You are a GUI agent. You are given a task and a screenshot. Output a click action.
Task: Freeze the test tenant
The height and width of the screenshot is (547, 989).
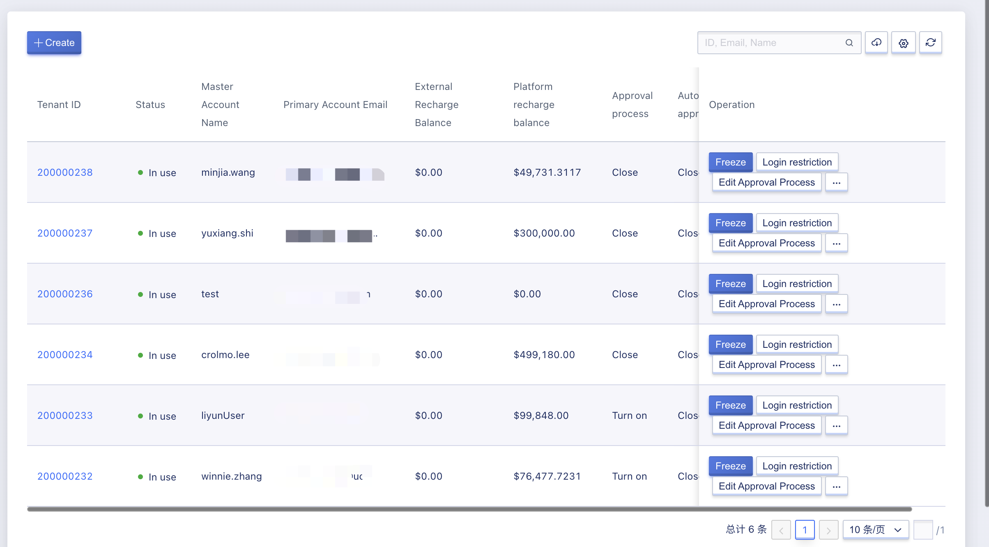tap(731, 284)
